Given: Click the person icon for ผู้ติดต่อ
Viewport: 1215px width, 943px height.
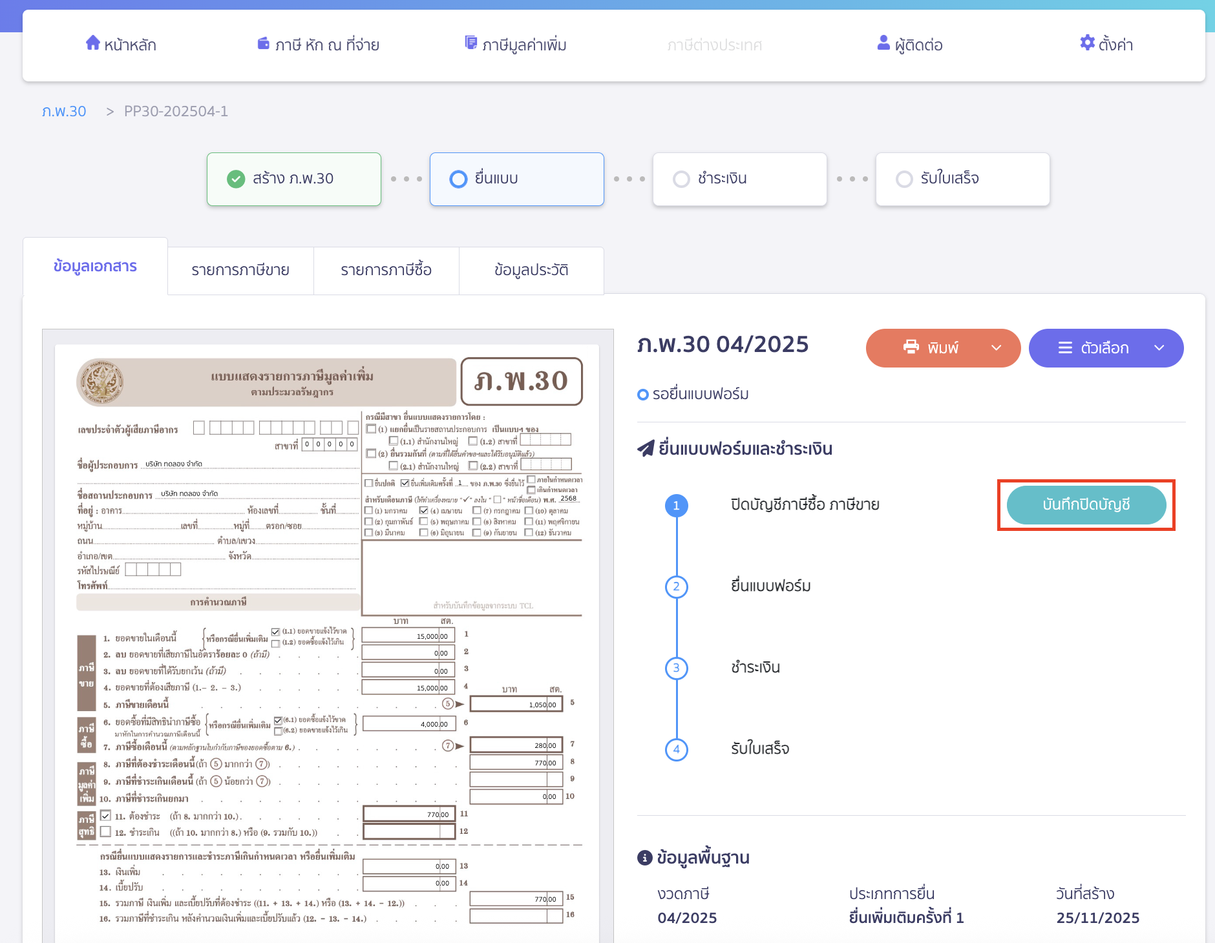Looking at the screenshot, I should 883,43.
